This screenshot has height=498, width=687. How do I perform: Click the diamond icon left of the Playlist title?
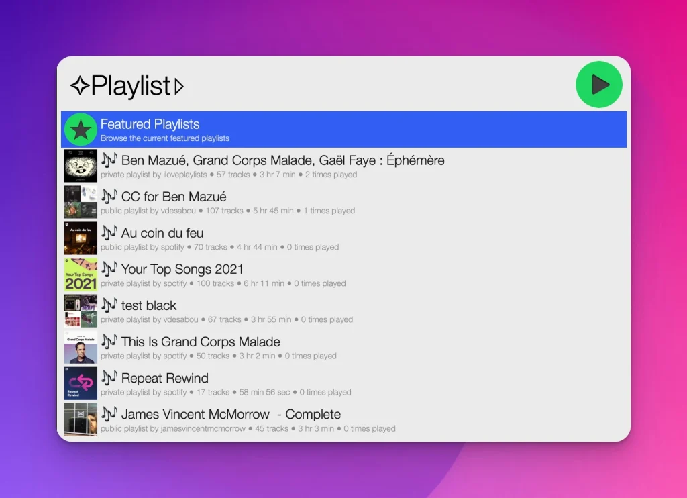tap(78, 86)
